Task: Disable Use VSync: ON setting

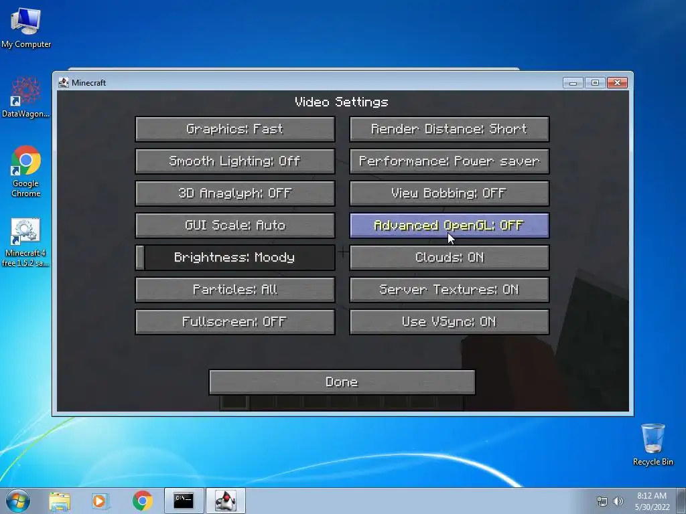Action: (450, 322)
